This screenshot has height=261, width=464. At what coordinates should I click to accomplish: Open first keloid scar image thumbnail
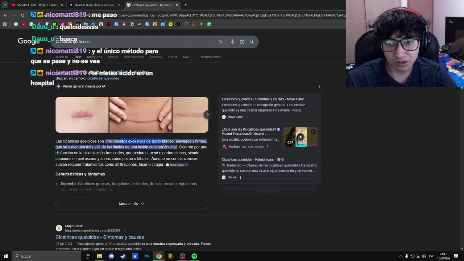tap(82, 115)
